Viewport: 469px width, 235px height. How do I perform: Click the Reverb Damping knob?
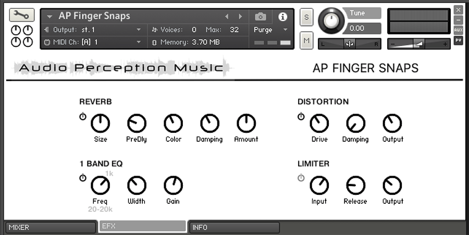coord(209,123)
